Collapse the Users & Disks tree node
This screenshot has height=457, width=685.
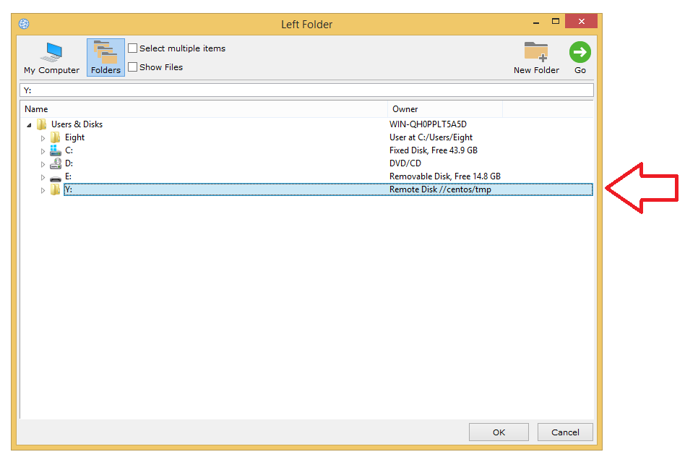(x=30, y=125)
